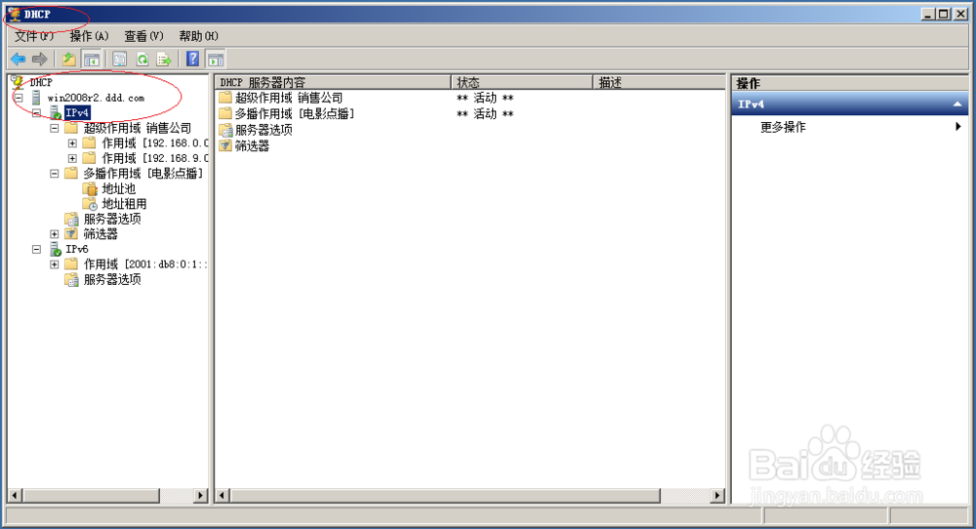Expand the 筛选器 node in the tree
Viewport: 976px width, 529px height.
tap(55, 234)
